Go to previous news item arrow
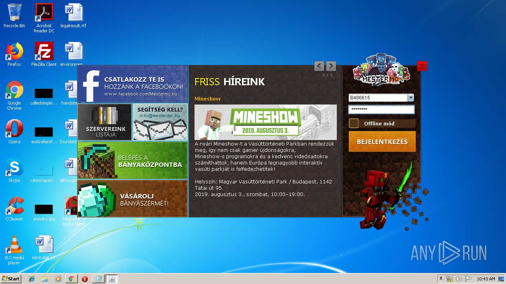 (x=319, y=66)
